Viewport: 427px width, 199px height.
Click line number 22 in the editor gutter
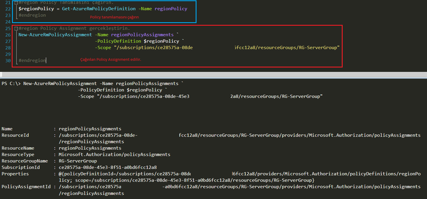pos(8,9)
